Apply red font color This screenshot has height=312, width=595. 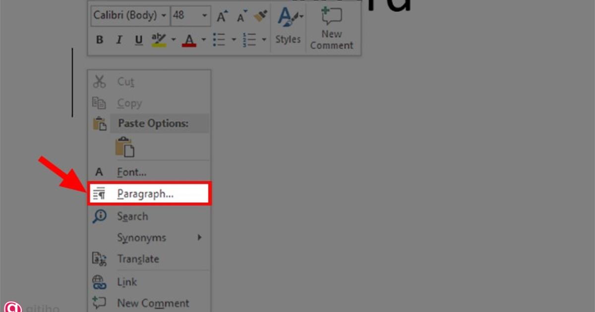(189, 40)
